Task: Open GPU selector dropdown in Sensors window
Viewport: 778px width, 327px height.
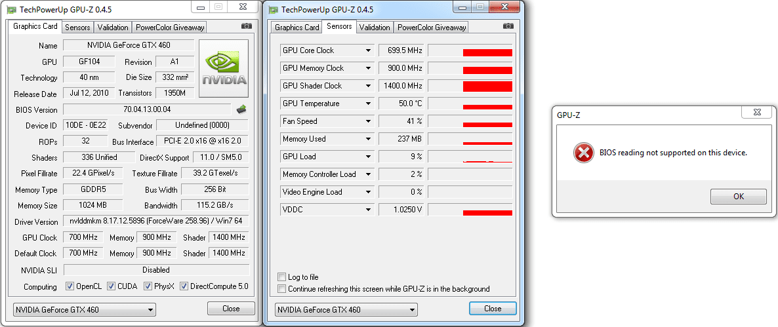Action: [346, 310]
